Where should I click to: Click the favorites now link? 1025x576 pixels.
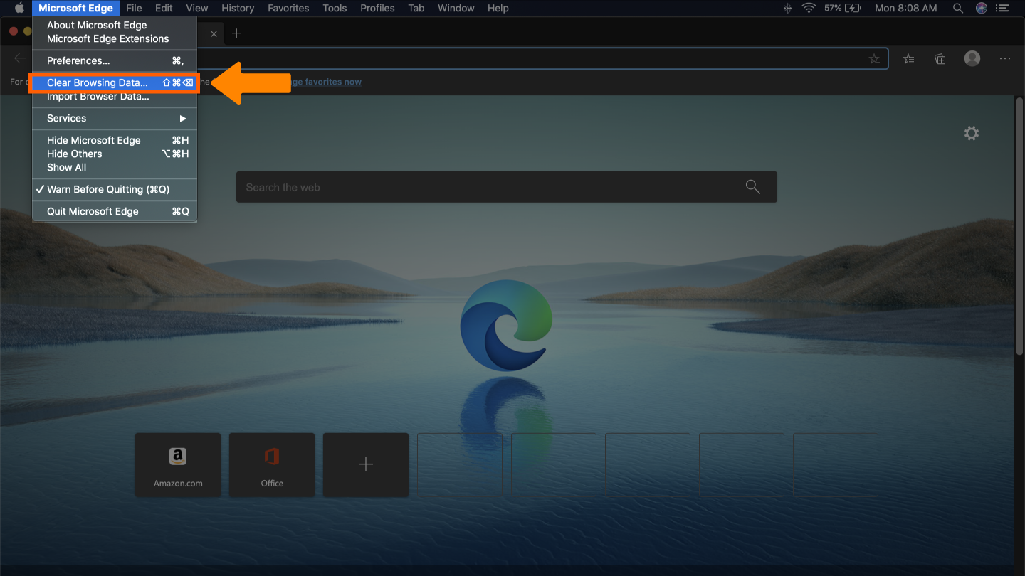pyautogui.click(x=326, y=82)
